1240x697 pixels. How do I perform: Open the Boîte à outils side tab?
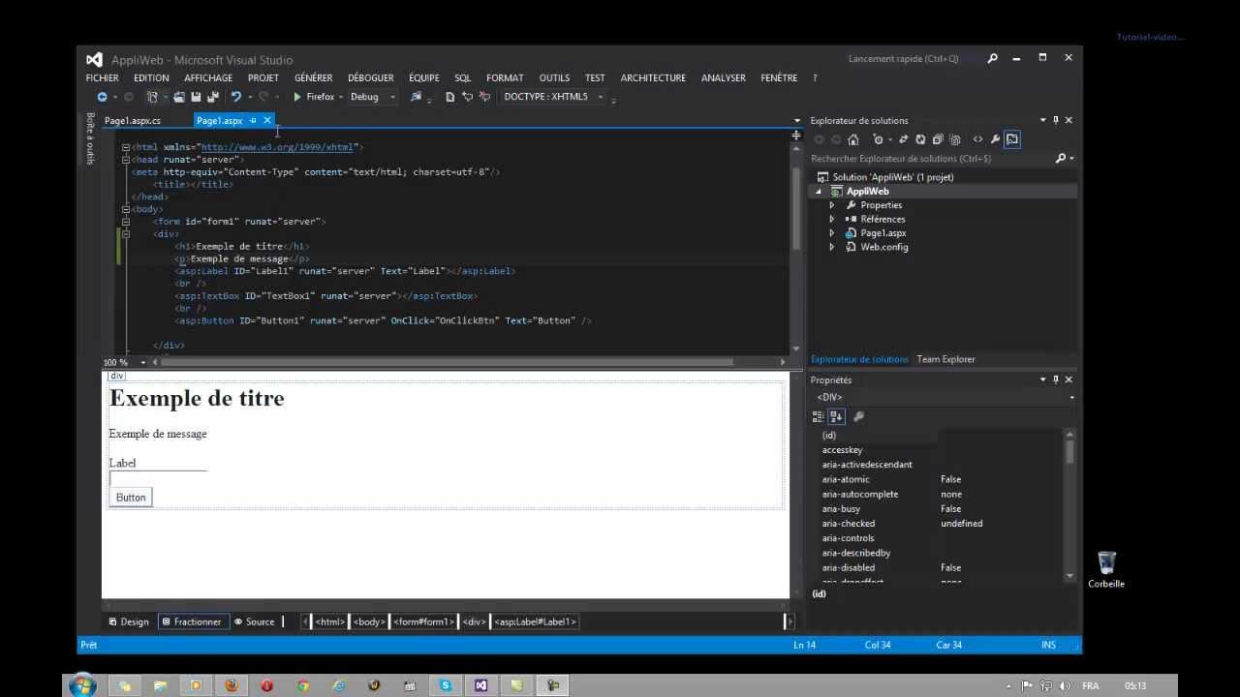(x=90, y=138)
